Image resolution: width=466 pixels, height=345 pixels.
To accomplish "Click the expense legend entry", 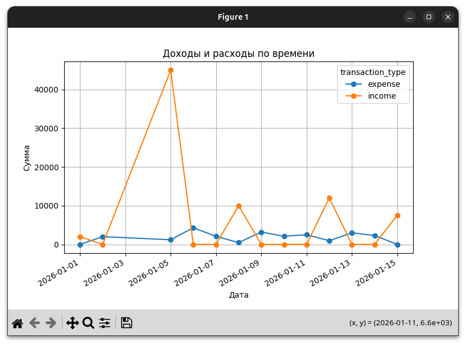I will (x=384, y=84).
